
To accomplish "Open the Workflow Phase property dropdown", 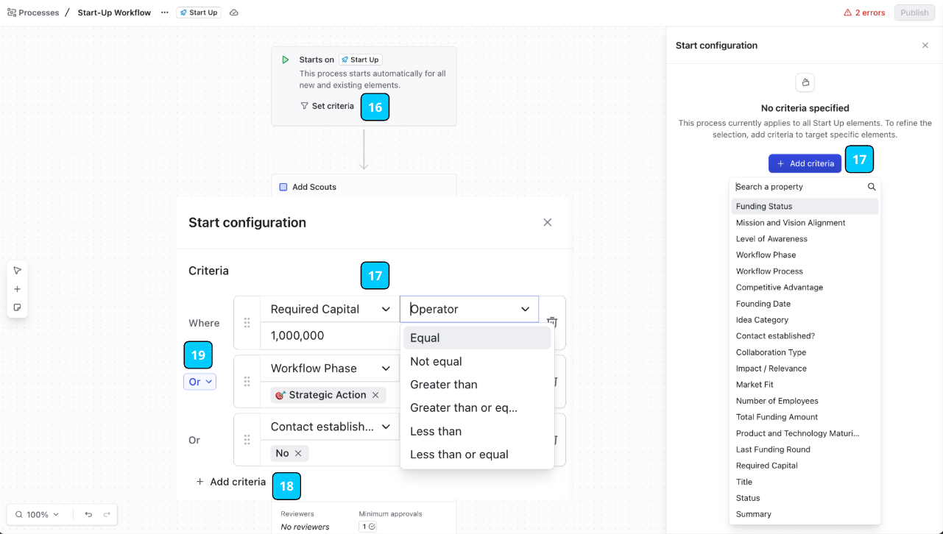I will click(330, 368).
